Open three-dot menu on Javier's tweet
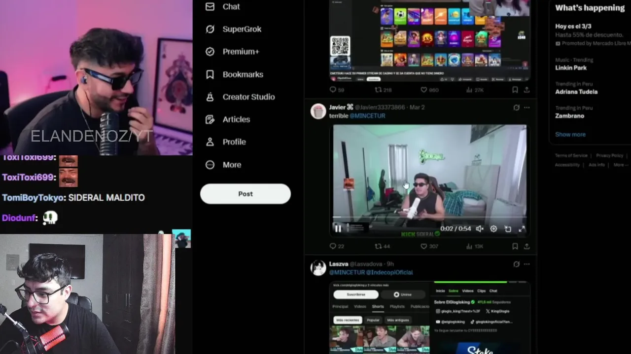This screenshot has height=354, width=631. 526,107
